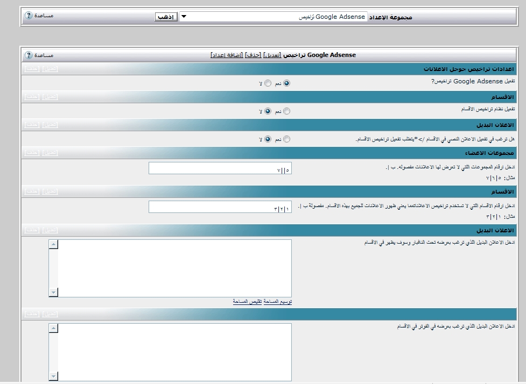Select لا for the Google Adsense permissions setting

[x=268, y=83]
